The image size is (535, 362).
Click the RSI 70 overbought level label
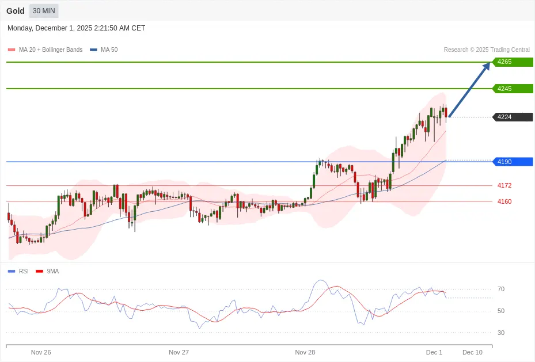[x=501, y=289]
